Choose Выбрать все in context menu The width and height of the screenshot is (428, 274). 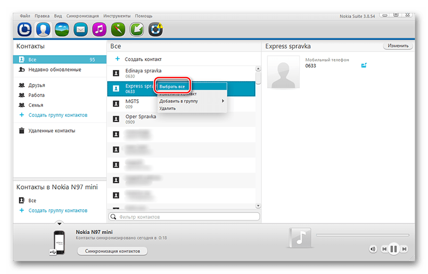[192, 87]
